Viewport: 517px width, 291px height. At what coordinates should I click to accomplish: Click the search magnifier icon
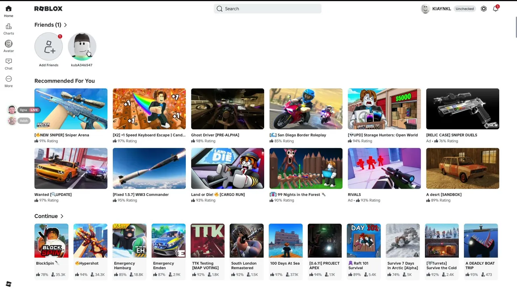click(x=219, y=8)
